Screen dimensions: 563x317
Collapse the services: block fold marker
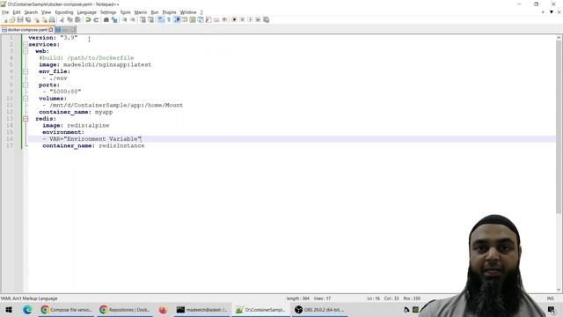point(26,45)
